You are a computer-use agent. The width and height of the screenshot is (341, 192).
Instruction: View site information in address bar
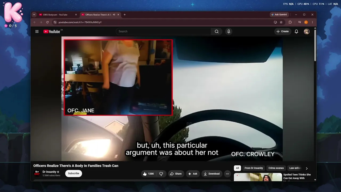coord(55,22)
